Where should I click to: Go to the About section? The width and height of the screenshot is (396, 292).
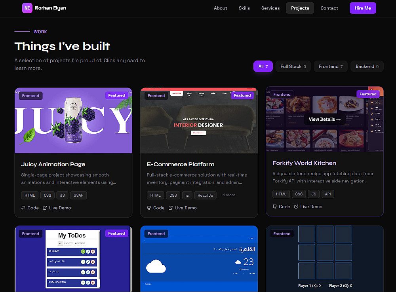tap(221, 8)
